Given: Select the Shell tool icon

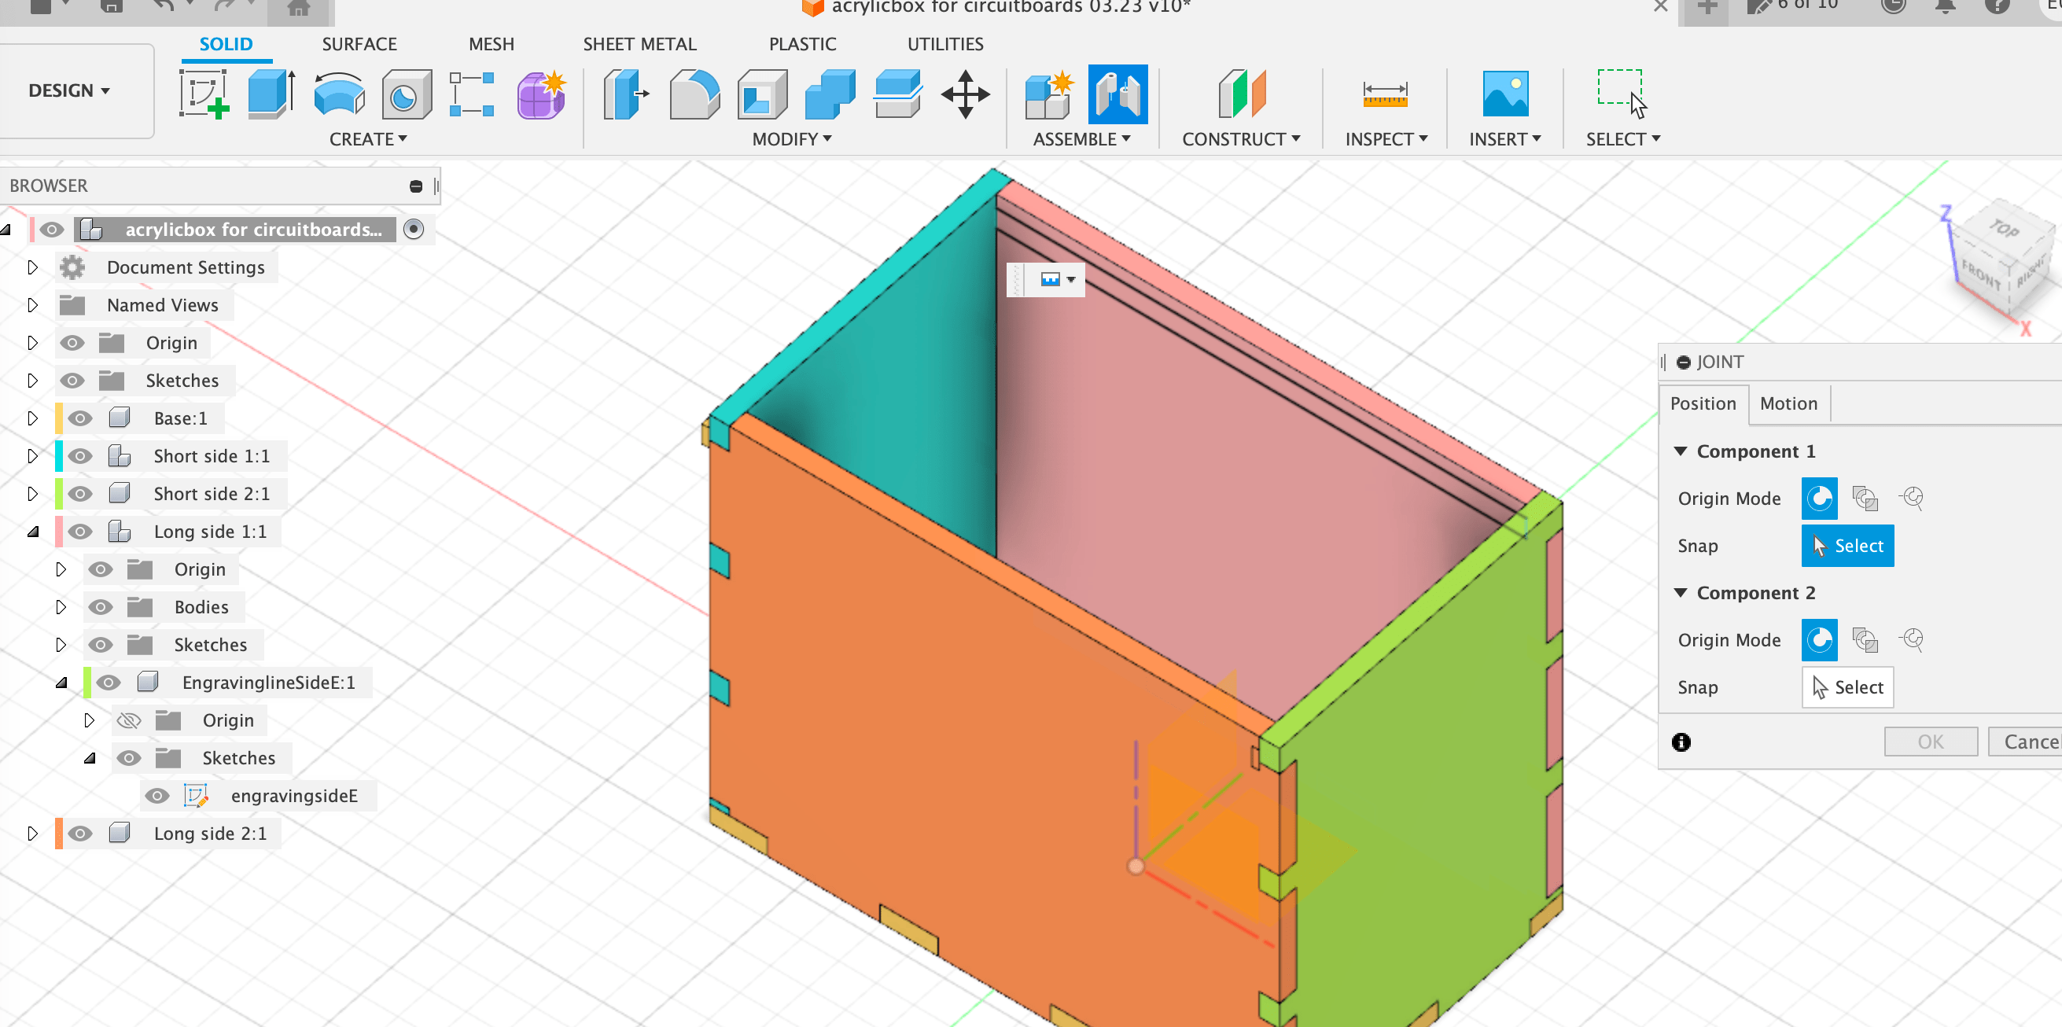Looking at the screenshot, I should click(x=762, y=94).
